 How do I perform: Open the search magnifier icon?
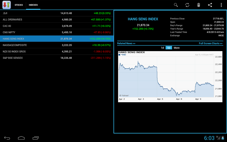(176, 5)
